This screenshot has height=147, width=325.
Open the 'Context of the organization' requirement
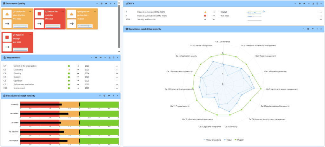(x=25, y=66)
